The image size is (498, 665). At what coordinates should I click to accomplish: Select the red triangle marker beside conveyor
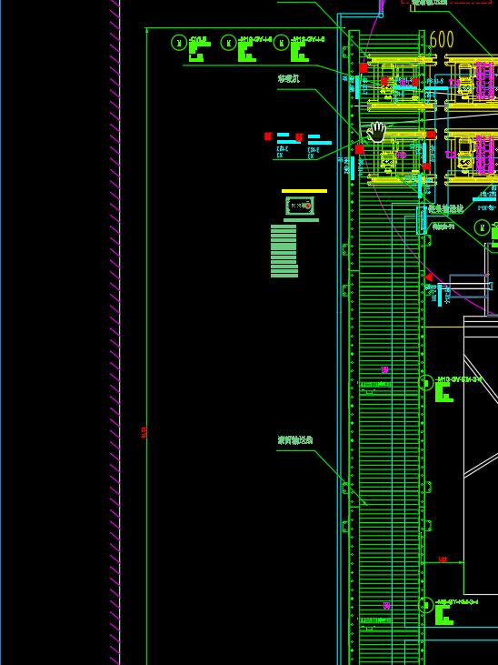point(429,277)
